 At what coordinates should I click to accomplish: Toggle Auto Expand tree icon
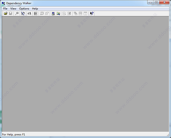tap(23, 13)
